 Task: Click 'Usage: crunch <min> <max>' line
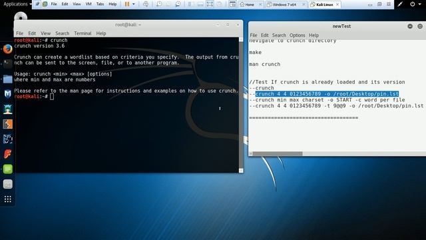(63, 74)
